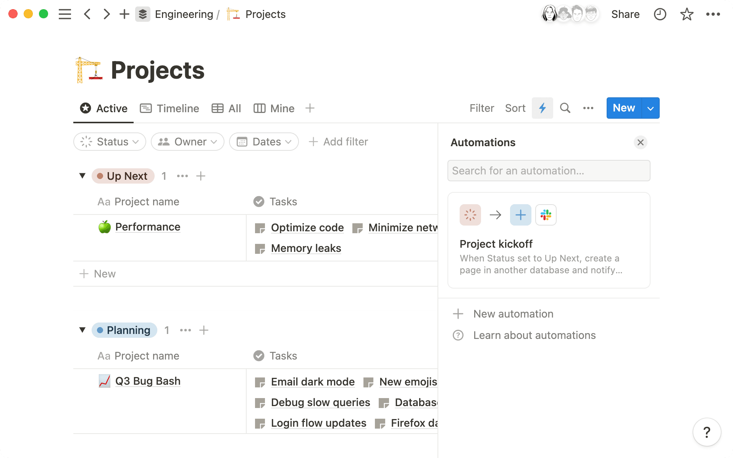Favorite the Projects page with the star icon
Screen dimensions: 733x458
click(x=686, y=14)
